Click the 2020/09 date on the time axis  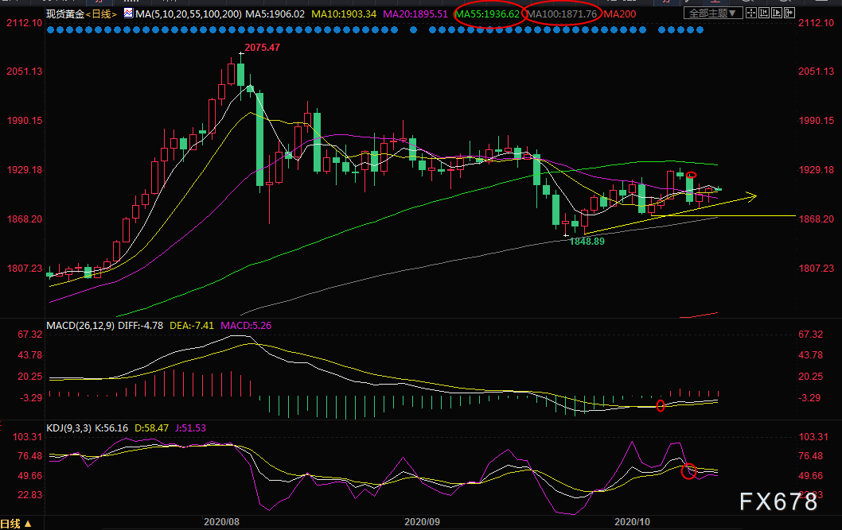pyautogui.click(x=421, y=522)
